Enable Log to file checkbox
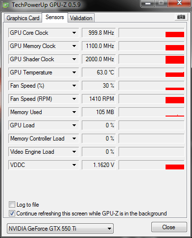 (12, 205)
